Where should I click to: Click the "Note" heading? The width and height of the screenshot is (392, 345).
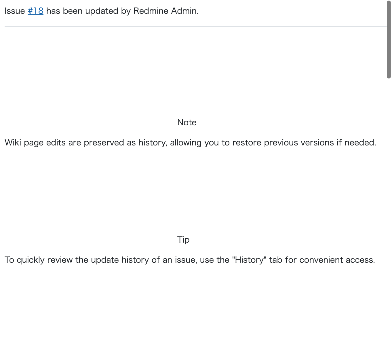point(187,122)
